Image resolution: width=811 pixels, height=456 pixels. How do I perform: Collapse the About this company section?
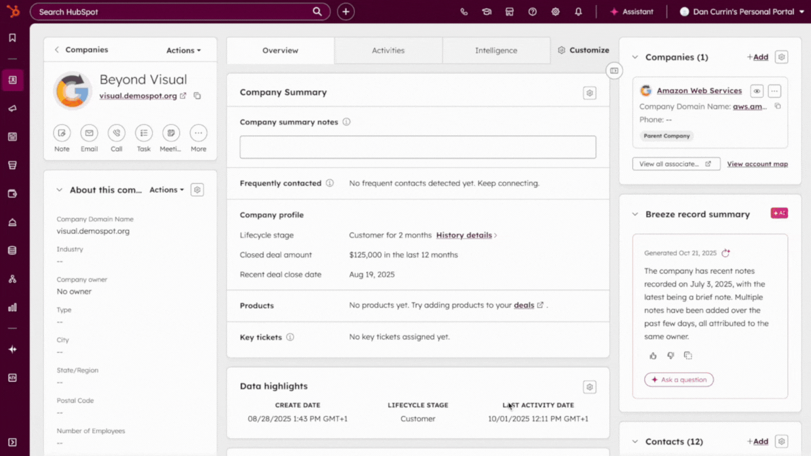[x=60, y=190]
